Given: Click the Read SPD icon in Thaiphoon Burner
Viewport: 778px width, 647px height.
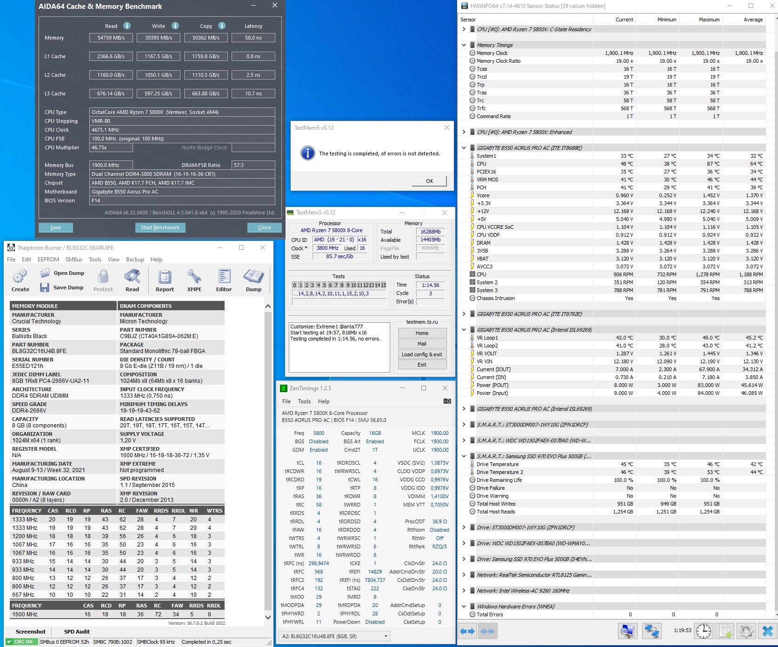Looking at the screenshot, I should click(132, 276).
